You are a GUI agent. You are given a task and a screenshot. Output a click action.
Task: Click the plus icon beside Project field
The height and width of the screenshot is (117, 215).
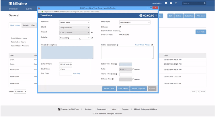point(92,32)
